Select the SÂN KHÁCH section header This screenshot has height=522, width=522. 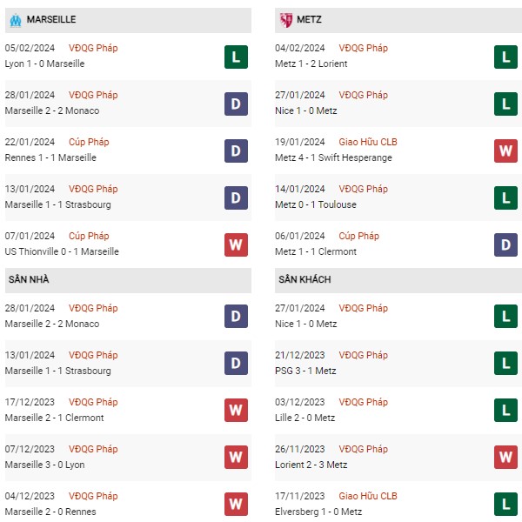[398, 280]
